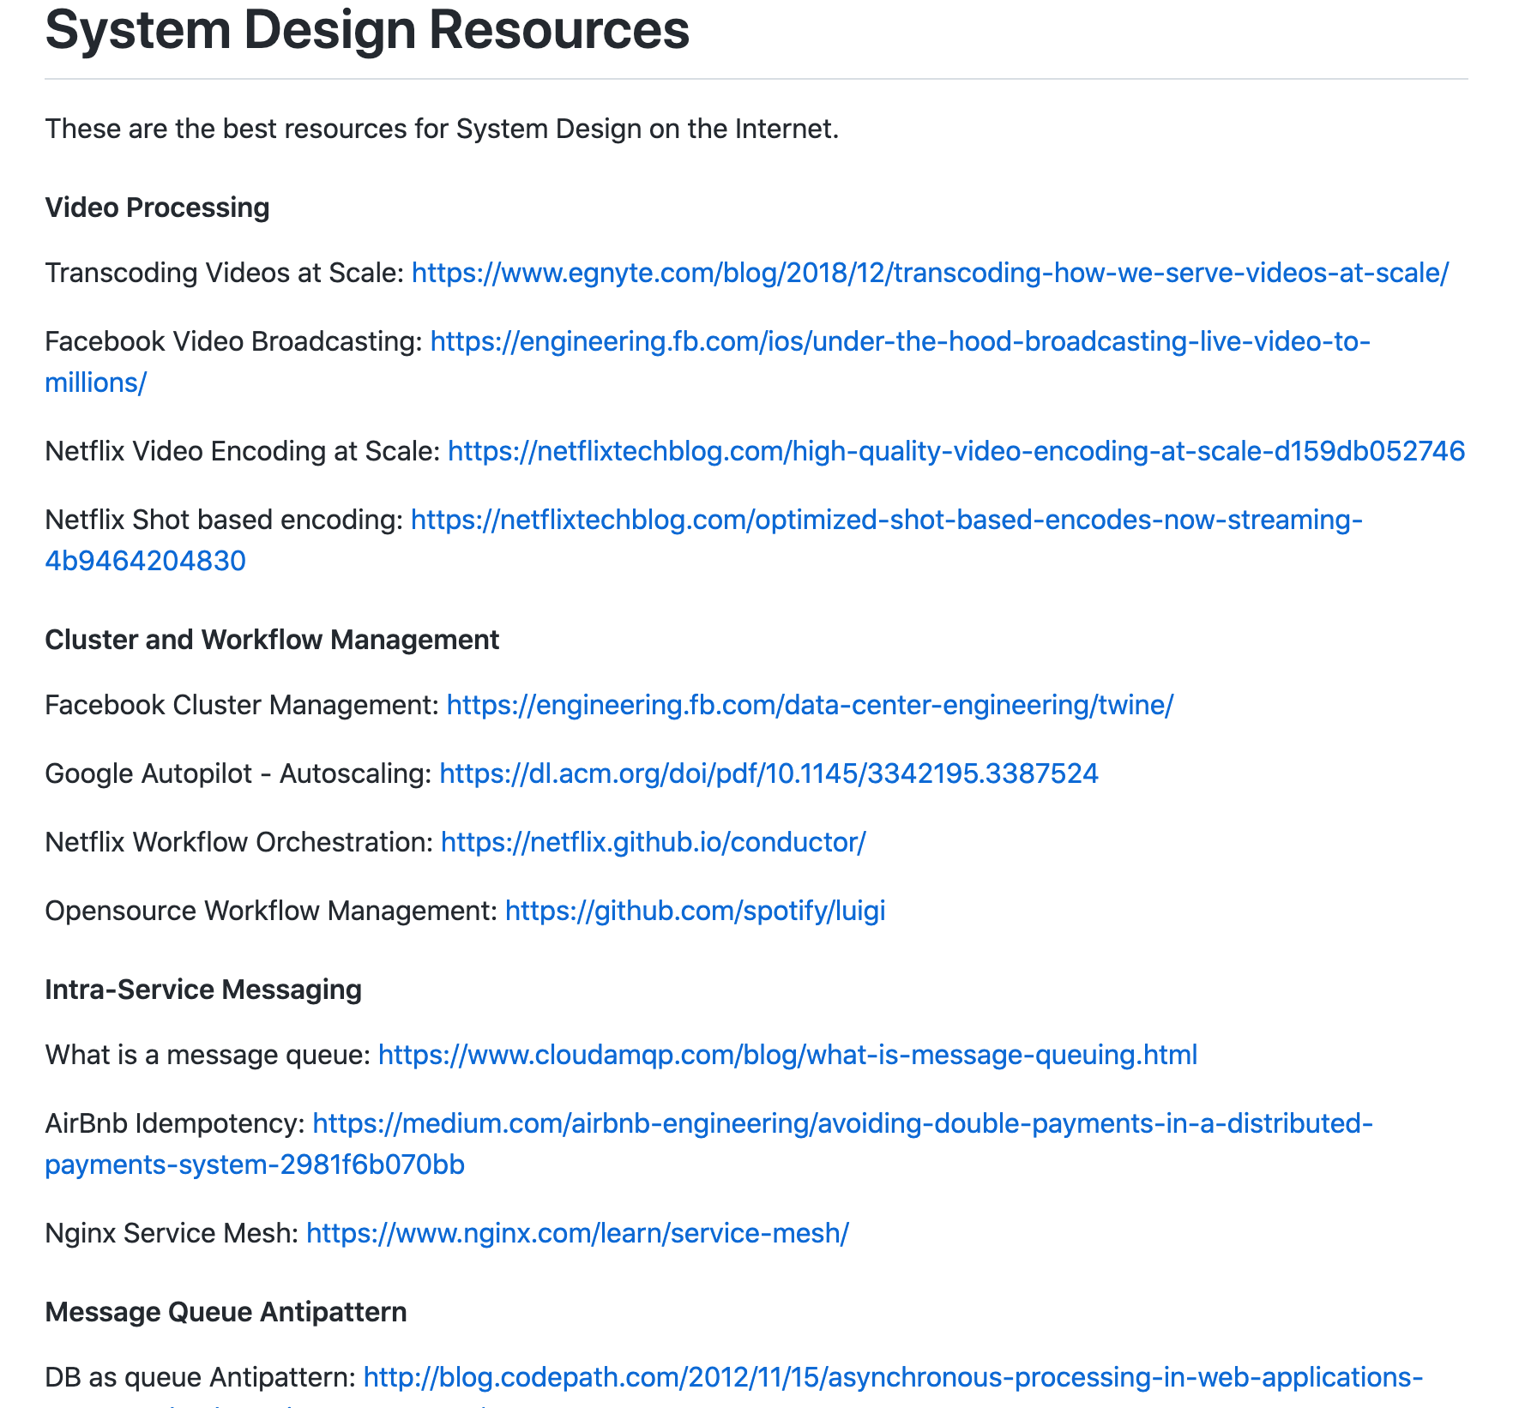Click the 'AirBnb Idempotency:' label
1513x1408 pixels.
point(175,1123)
